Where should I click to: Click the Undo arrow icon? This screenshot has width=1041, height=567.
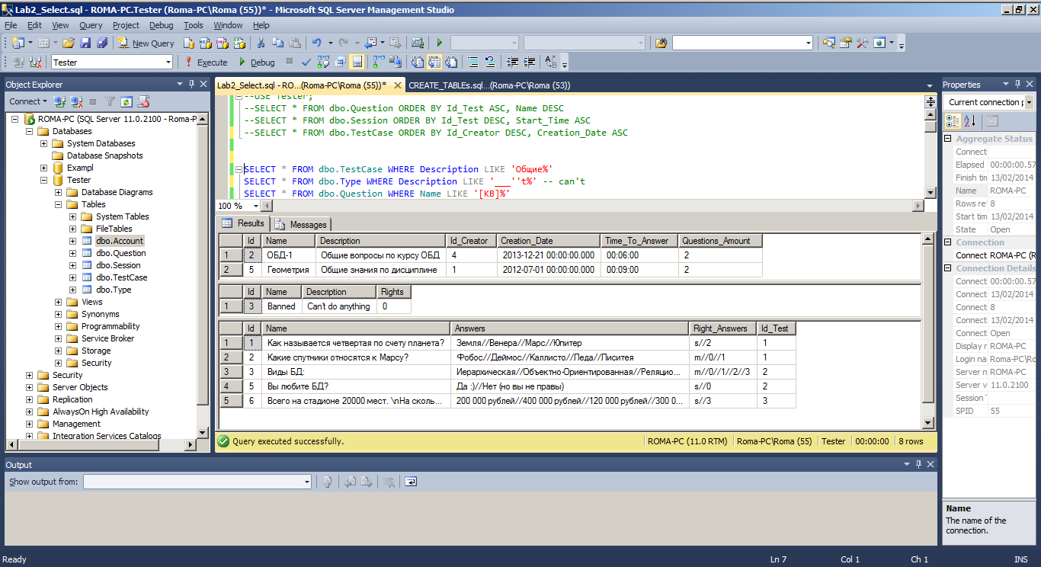pyautogui.click(x=317, y=43)
